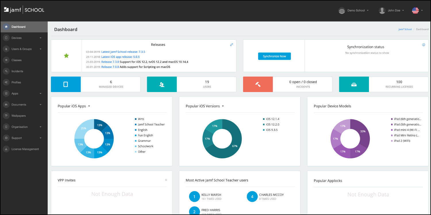Click the License Management icon
The image size is (431, 215).
[6, 149]
